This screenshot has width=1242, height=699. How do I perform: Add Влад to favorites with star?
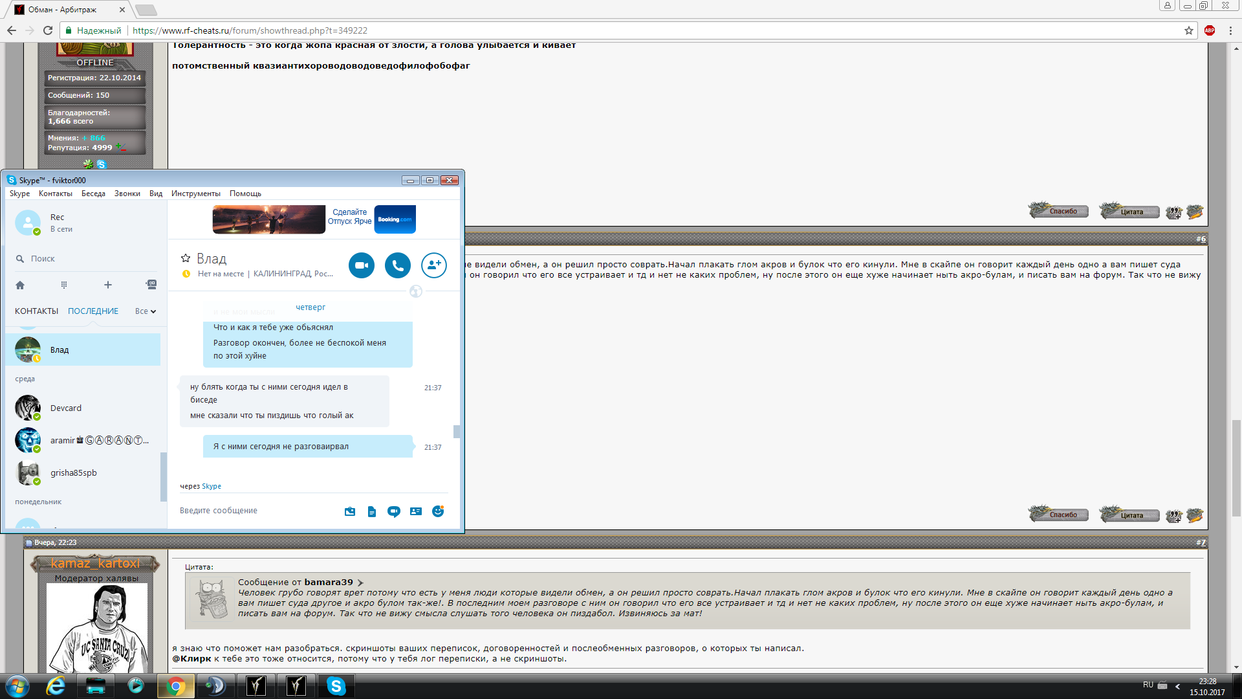click(186, 258)
